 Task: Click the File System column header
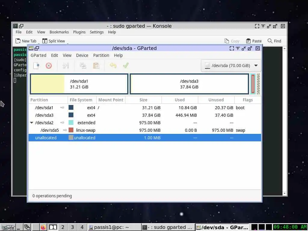point(82,100)
